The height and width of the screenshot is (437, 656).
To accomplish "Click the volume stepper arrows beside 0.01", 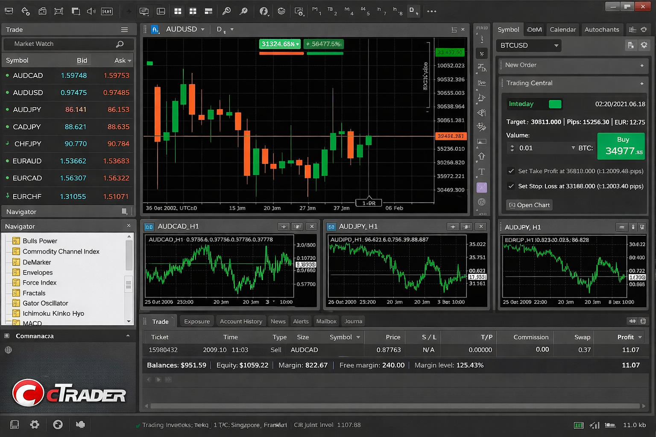I will (x=512, y=148).
